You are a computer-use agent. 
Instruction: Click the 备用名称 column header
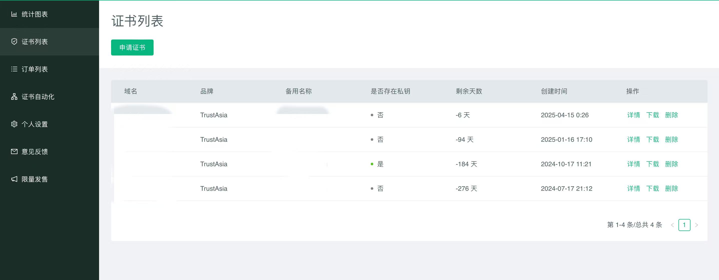pos(298,91)
